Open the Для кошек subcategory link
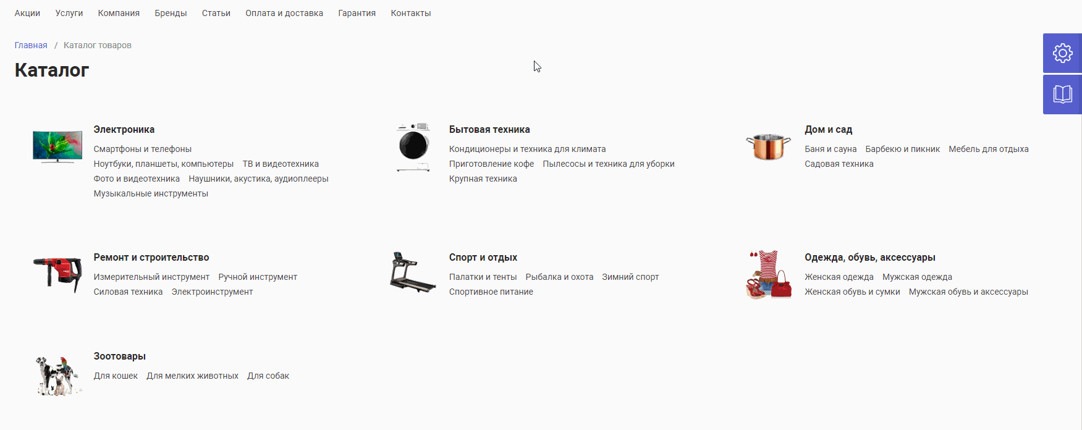1082x430 pixels. (116, 376)
